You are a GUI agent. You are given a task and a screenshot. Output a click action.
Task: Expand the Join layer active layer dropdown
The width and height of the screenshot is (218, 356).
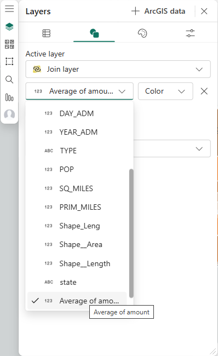118,69
